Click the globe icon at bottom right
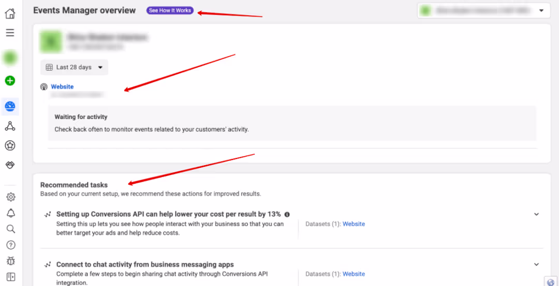The image size is (559, 286). [x=552, y=281]
